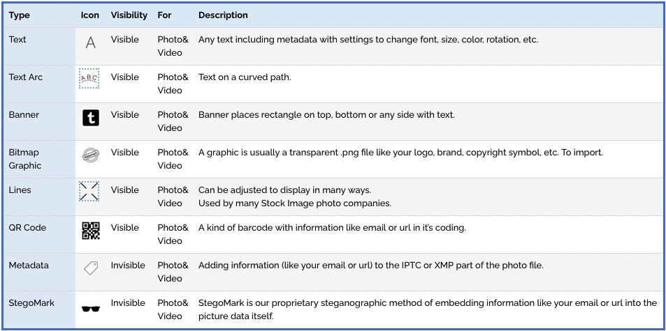Click the QR Code icon
The image size is (666, 331).
click(x=90, y=231)
